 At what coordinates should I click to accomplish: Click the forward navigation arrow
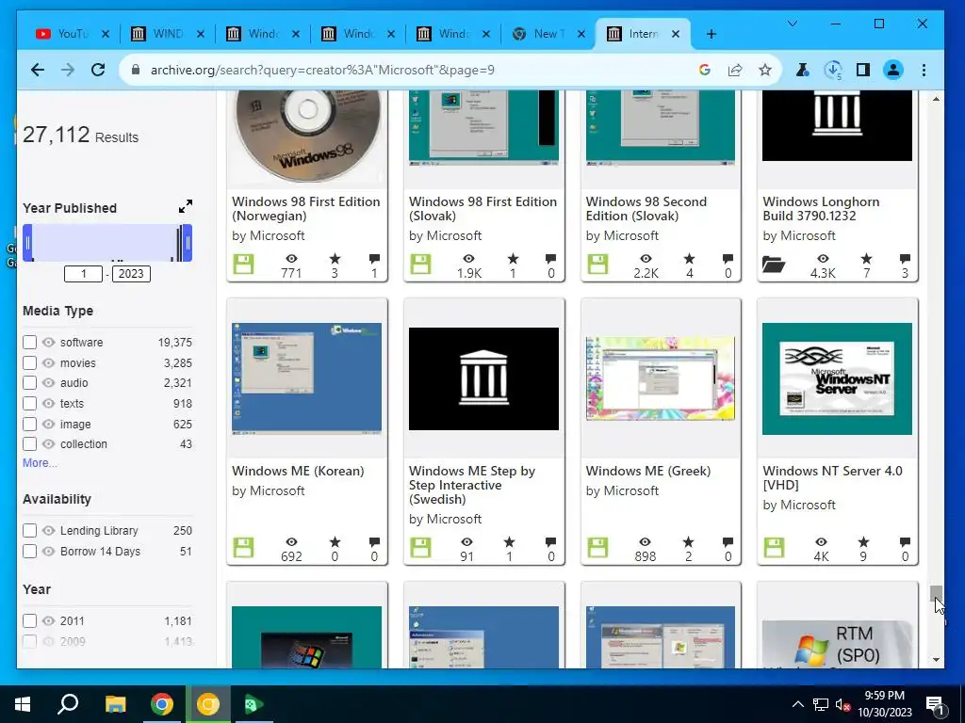[x=68, y=70]
